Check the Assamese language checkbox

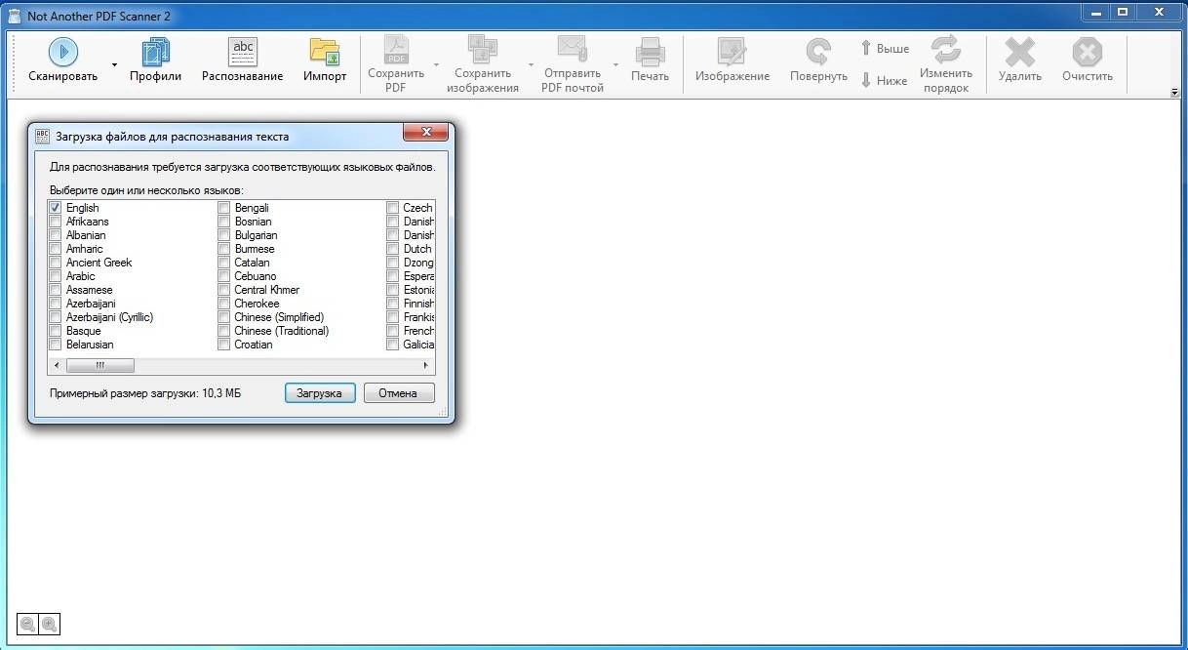click(x=55, y=290)
